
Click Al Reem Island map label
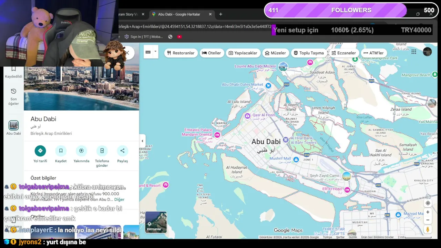(x=291, y=107)
